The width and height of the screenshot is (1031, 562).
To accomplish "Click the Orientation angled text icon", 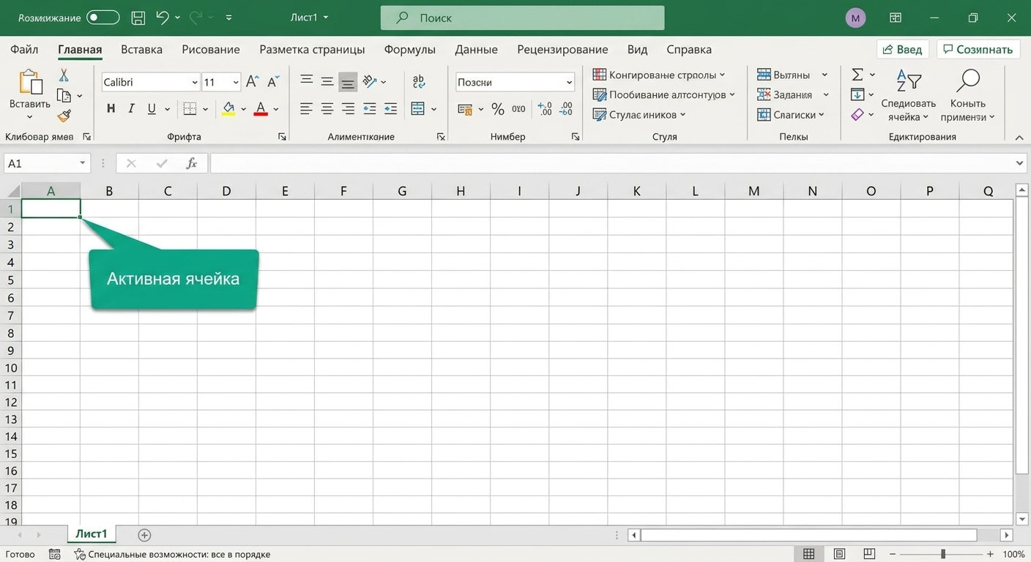I will (x=370, y=82).
